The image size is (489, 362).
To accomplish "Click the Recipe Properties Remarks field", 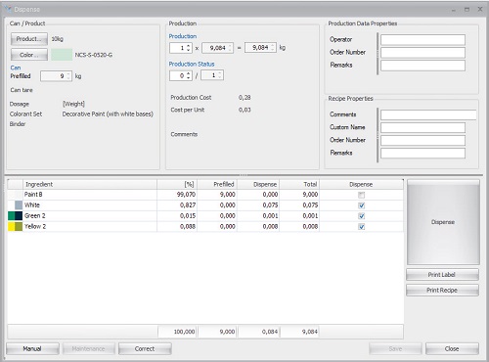I will pos(422,153).
